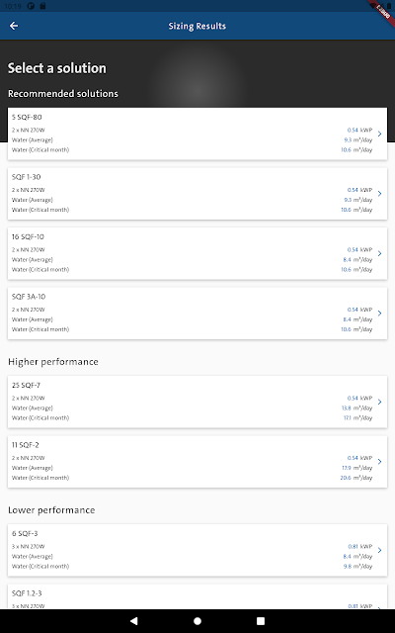The width and height of the screenshot is (395, 633).
Task: Open the 25 SQF-7 solution chevron
Action: 379,402
